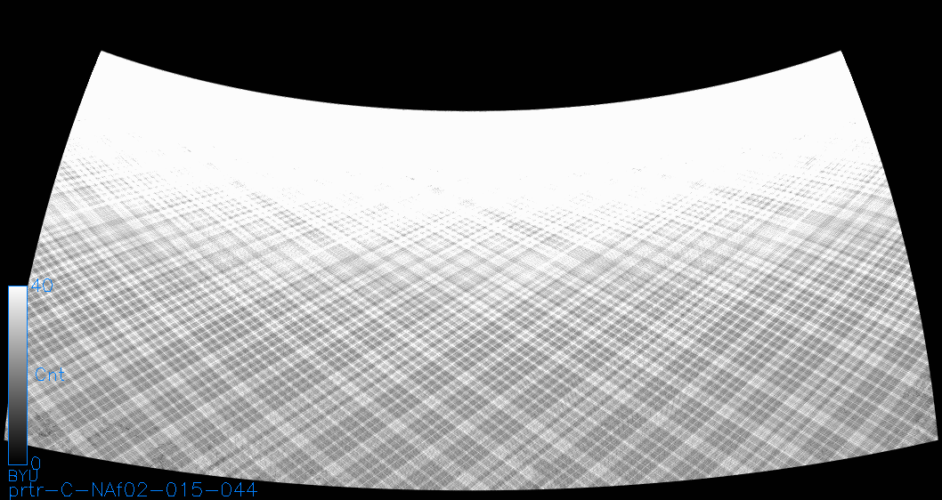Click the top-right pointed corner of the swath
This screenshot has width=942, height=500.
(840, 53)
